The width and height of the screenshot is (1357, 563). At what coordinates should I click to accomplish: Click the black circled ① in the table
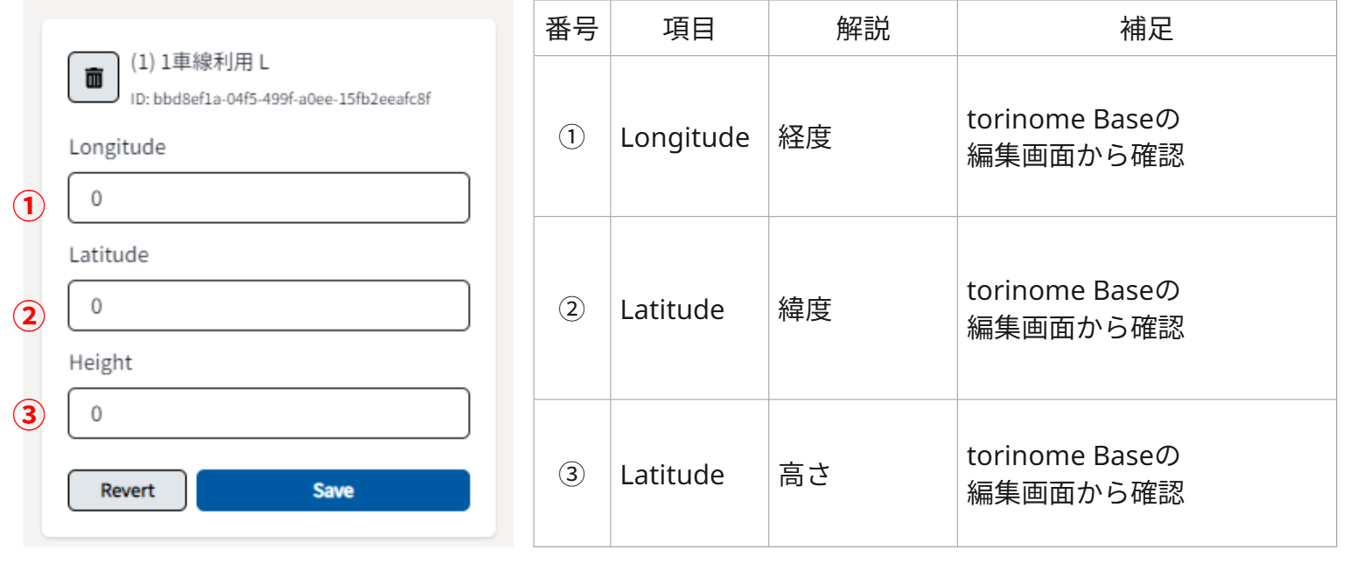tap(571, 137)
